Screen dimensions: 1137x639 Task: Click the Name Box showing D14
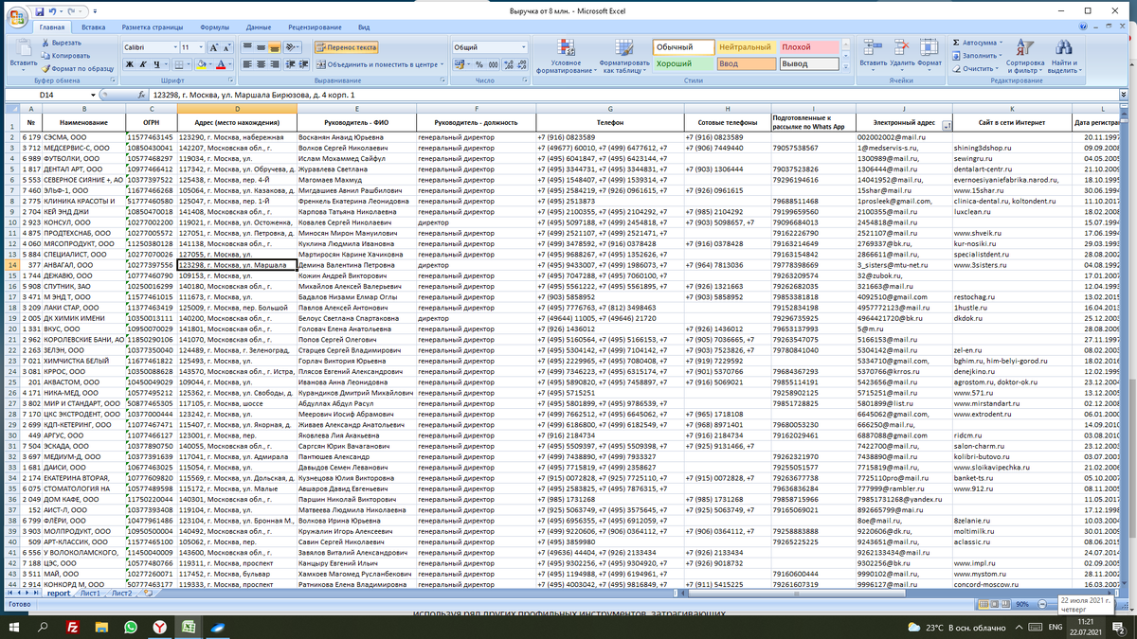[47, 95]
